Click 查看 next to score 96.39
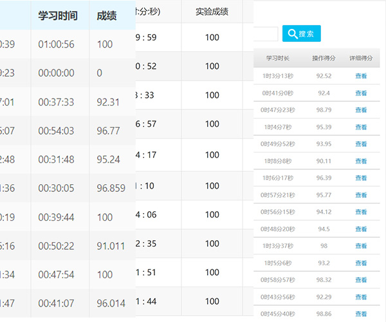Screen dimensions: 386x322 (361, 178)
